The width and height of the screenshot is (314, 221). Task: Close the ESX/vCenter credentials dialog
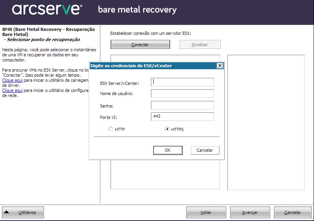(x=220, y=66)
